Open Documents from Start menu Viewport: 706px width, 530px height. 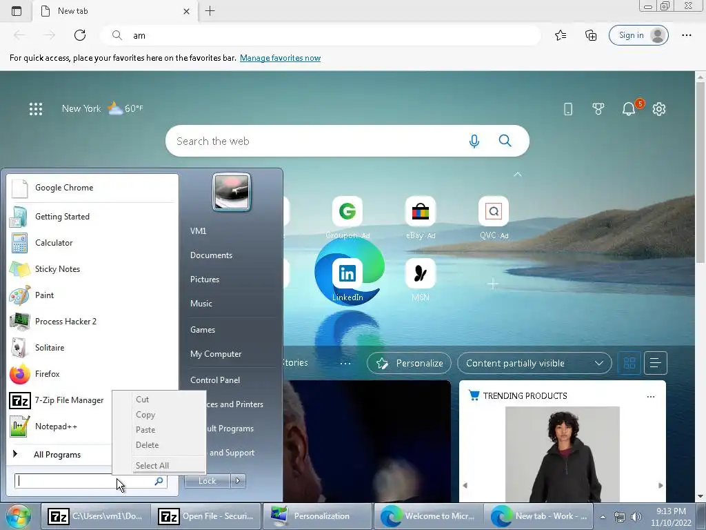(x=211, y=255)
